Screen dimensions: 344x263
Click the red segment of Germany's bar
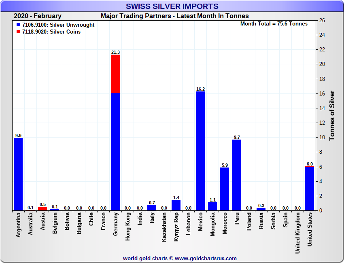(x=115, y=74)
